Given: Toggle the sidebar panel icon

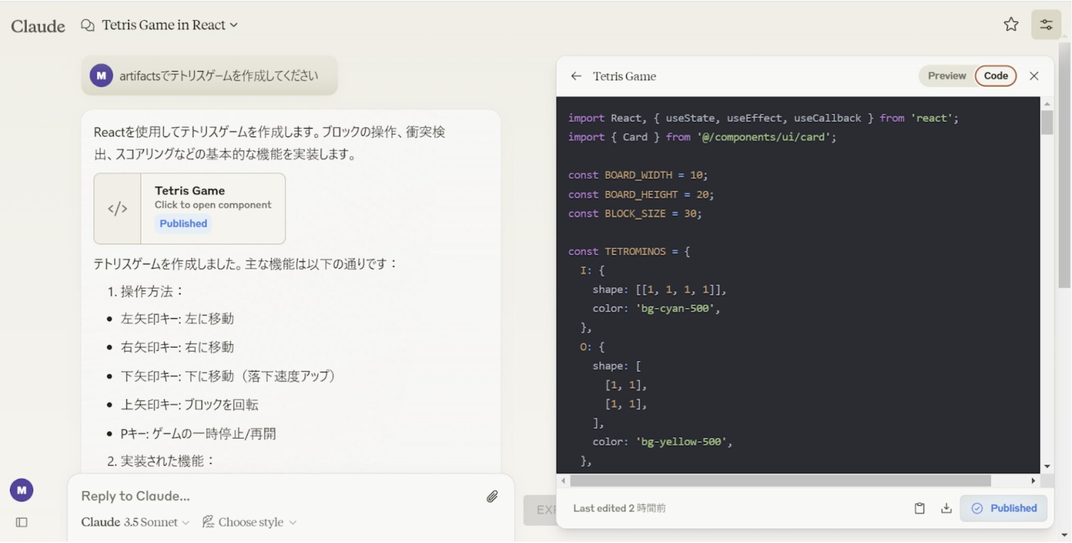Looking at the screenshot, I should click(22, 522).
